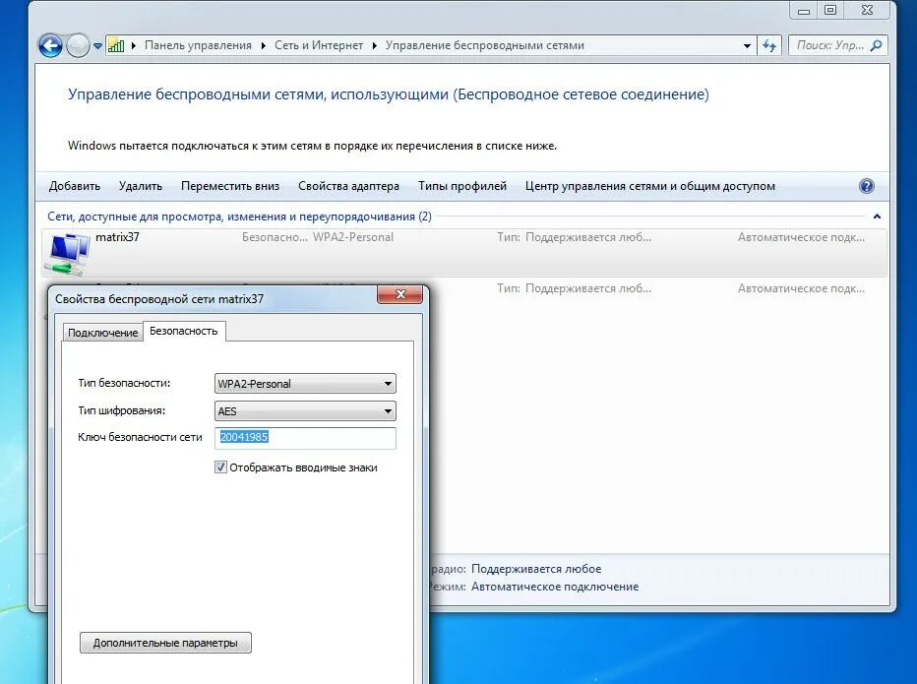Switch to the 'Безопасность' tab
Screen dimensions: 917x684
184,331
